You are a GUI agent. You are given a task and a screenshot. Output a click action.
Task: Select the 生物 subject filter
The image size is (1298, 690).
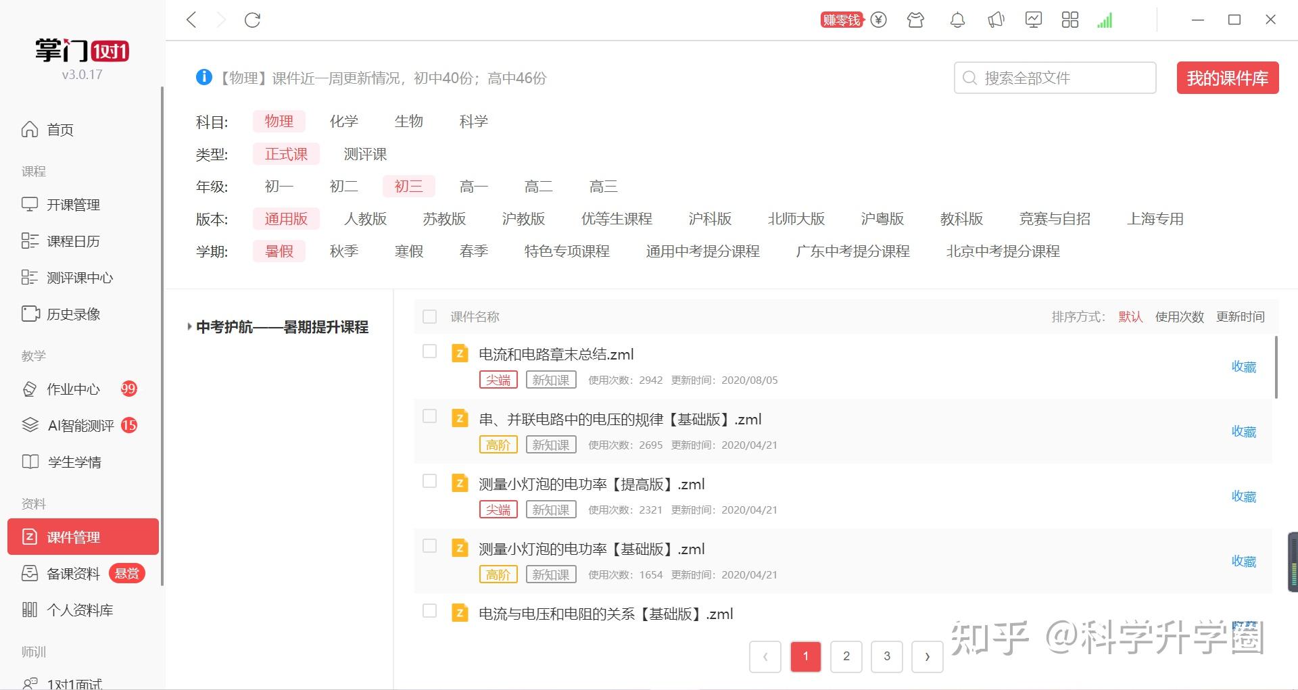[x=408, y=121]
